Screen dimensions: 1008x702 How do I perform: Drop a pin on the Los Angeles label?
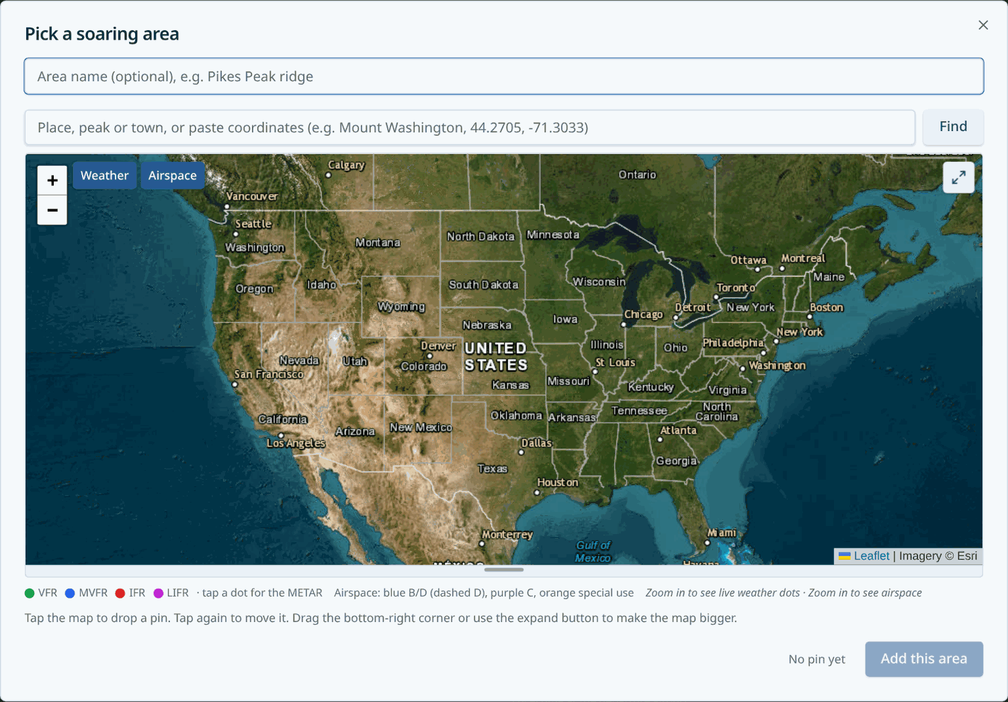296,443
